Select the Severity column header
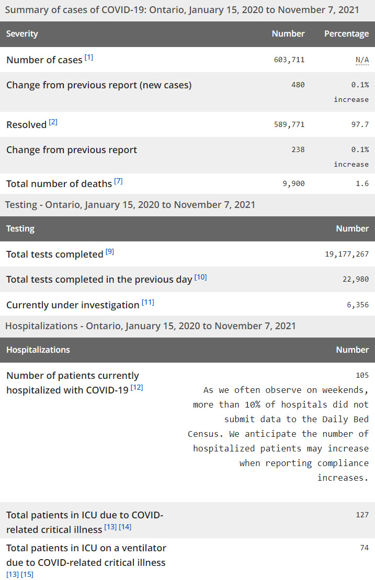The width and height of the screenshot is (375, 580). tap(22, 34)
